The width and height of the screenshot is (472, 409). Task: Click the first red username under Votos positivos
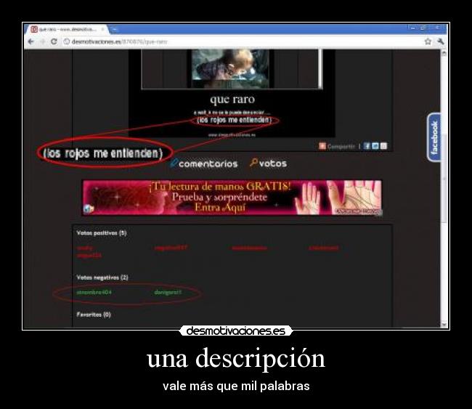[84, 248]
